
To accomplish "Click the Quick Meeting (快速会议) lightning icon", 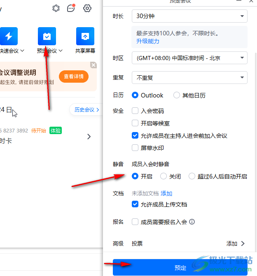I will pos(9,36).
